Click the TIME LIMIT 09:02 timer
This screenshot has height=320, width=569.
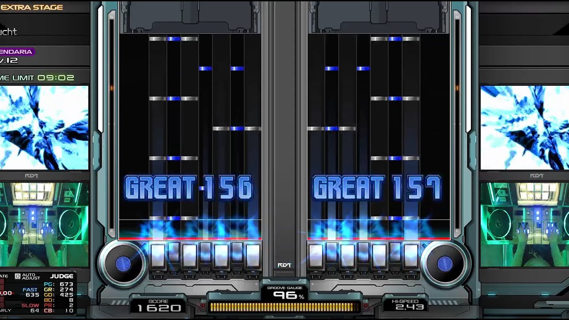pyautogui.click(x=37, y=78)
